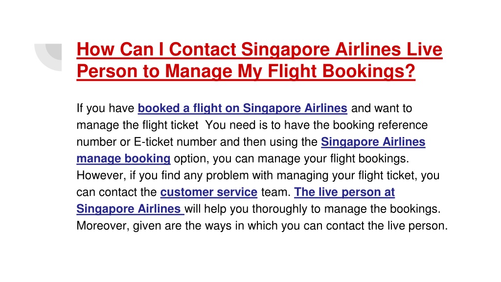This screenshot has height=282, width=501.
Task: Open 'booked a flight on Singapore Airlines' link
Action: (x=242, y=108)
